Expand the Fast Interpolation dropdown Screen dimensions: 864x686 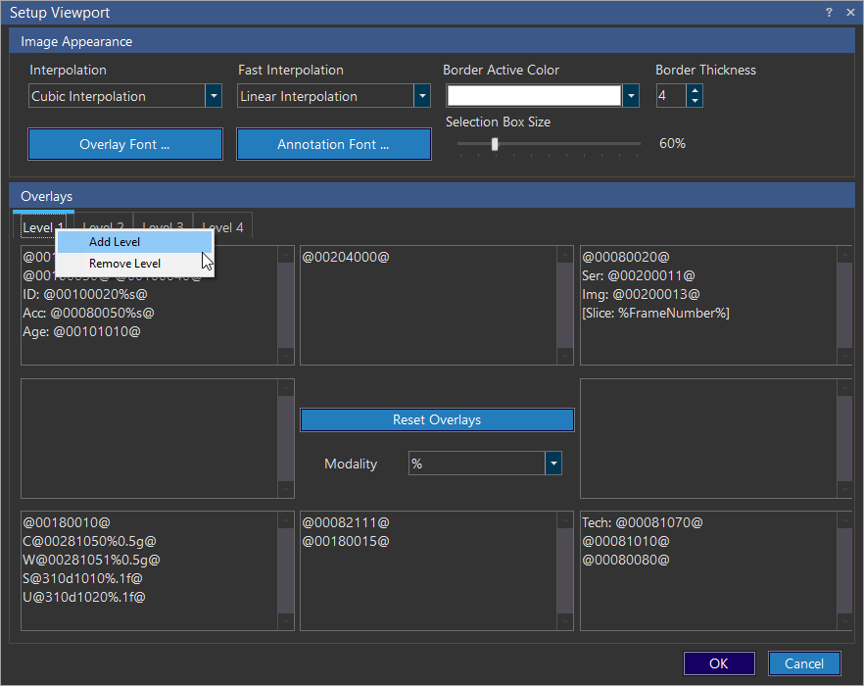click(x=422, y=96)
